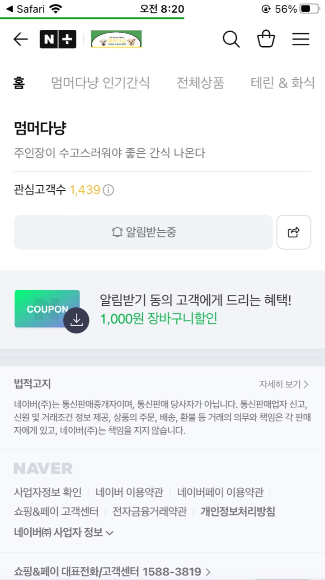Screen dimensions: 325x580
Task: Open the shopping basket icon
Action: pos(266,39)
